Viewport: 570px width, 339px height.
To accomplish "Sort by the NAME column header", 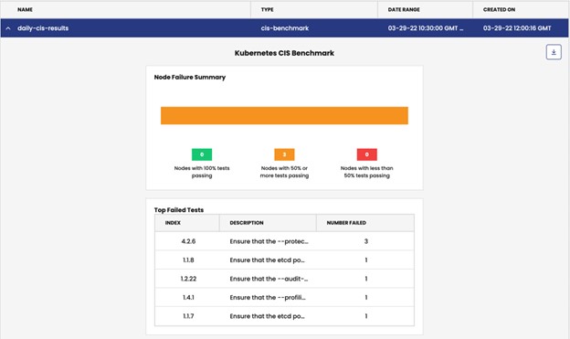I will click(x=25, y=9).
